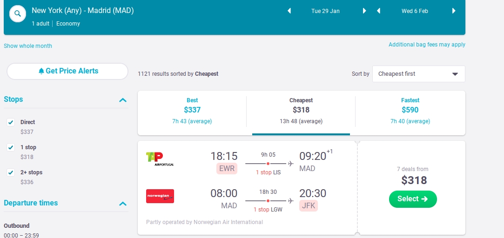This screenshot has height=238, width=504.
Task: Open Show whole month link
Action: pyautogui.click(x=27, y=46)
